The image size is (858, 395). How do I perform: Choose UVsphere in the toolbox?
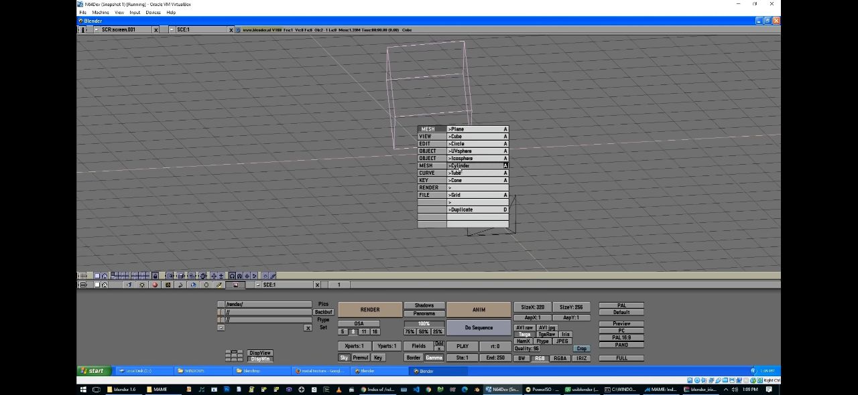pos(478,151)
